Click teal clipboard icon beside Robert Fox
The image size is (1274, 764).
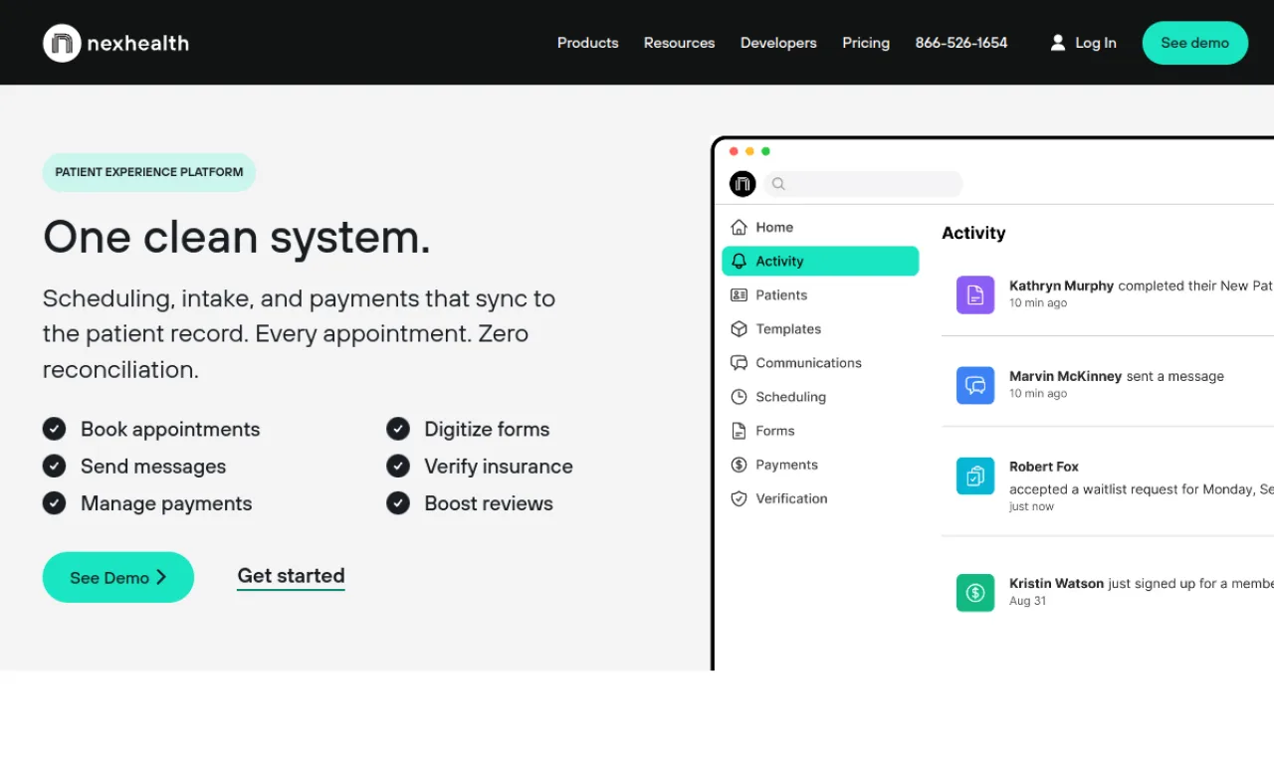click(x=975, y=476)
